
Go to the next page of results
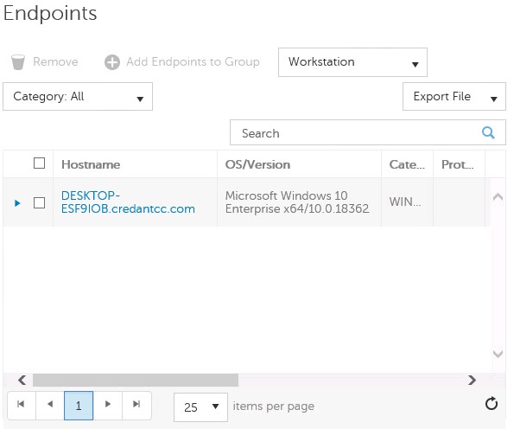click(x=107, y=404)
